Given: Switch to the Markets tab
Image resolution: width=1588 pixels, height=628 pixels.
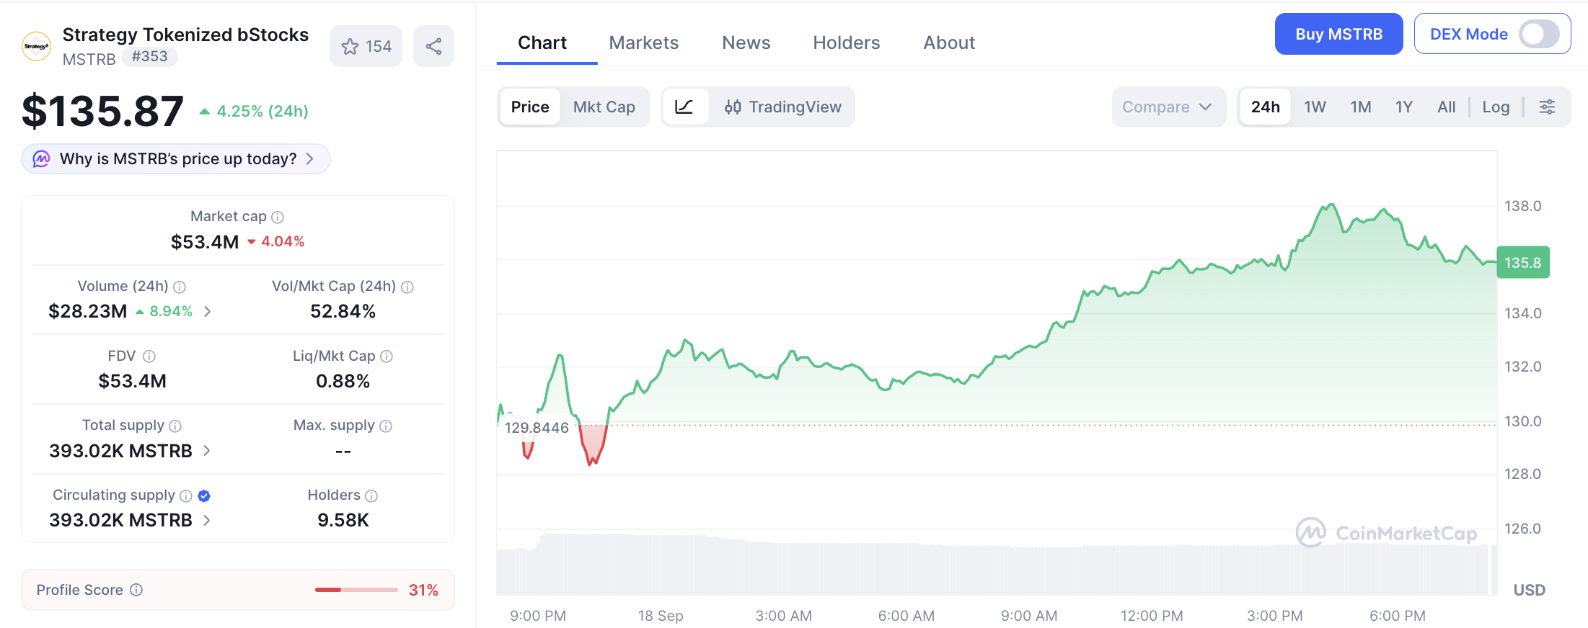Looking at the screenshot, I should coord(644,43).
